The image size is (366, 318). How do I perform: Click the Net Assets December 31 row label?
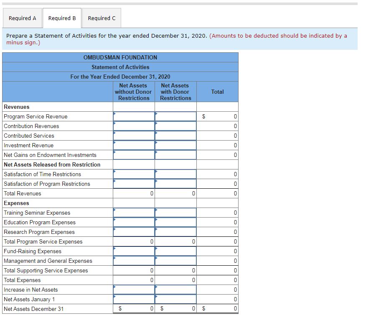(31, 309)
